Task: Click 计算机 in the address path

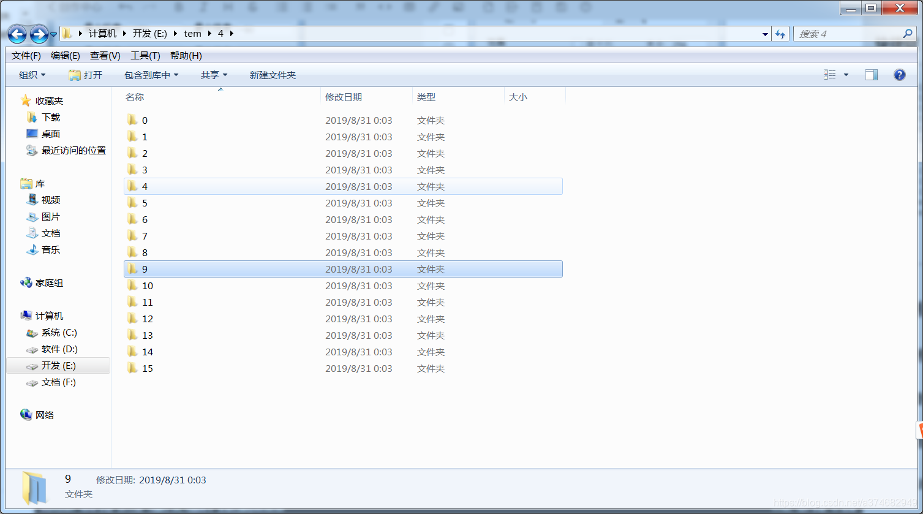Action: point(103,34)
